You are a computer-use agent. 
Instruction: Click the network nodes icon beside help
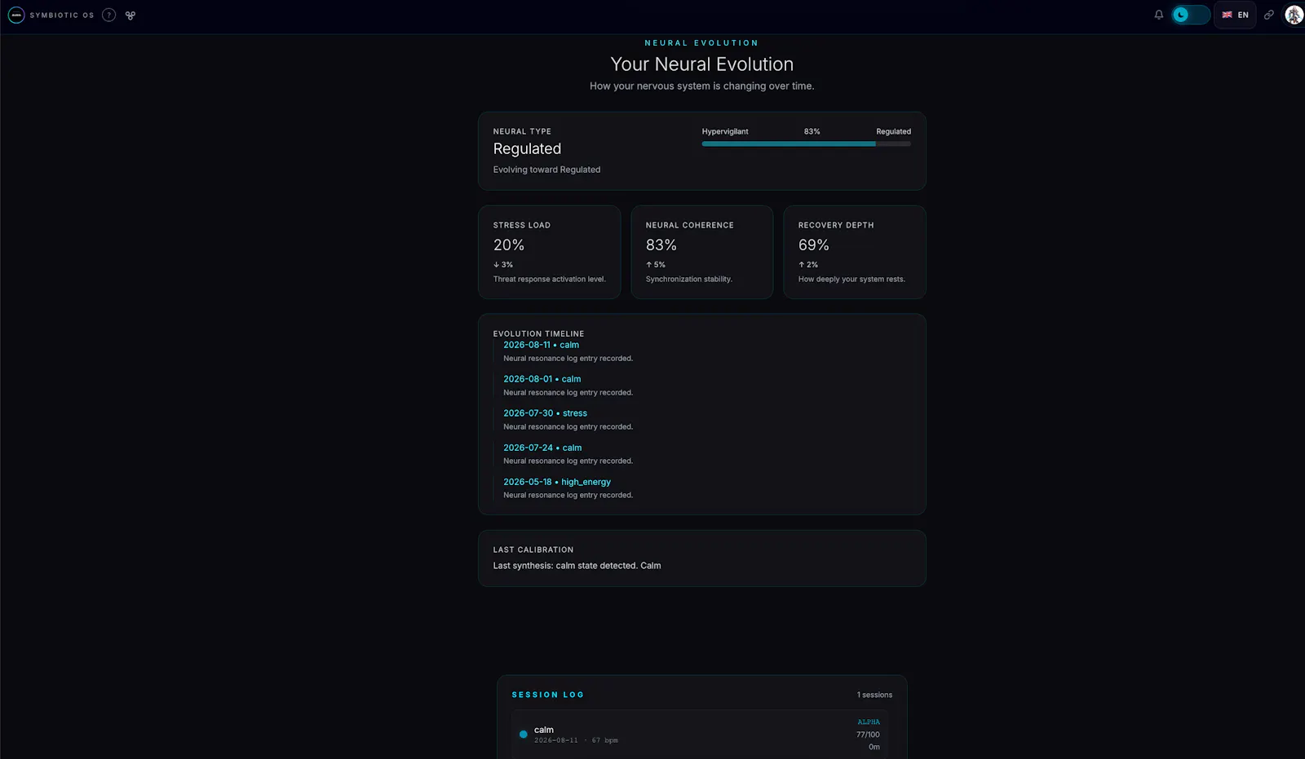point(130,15)
